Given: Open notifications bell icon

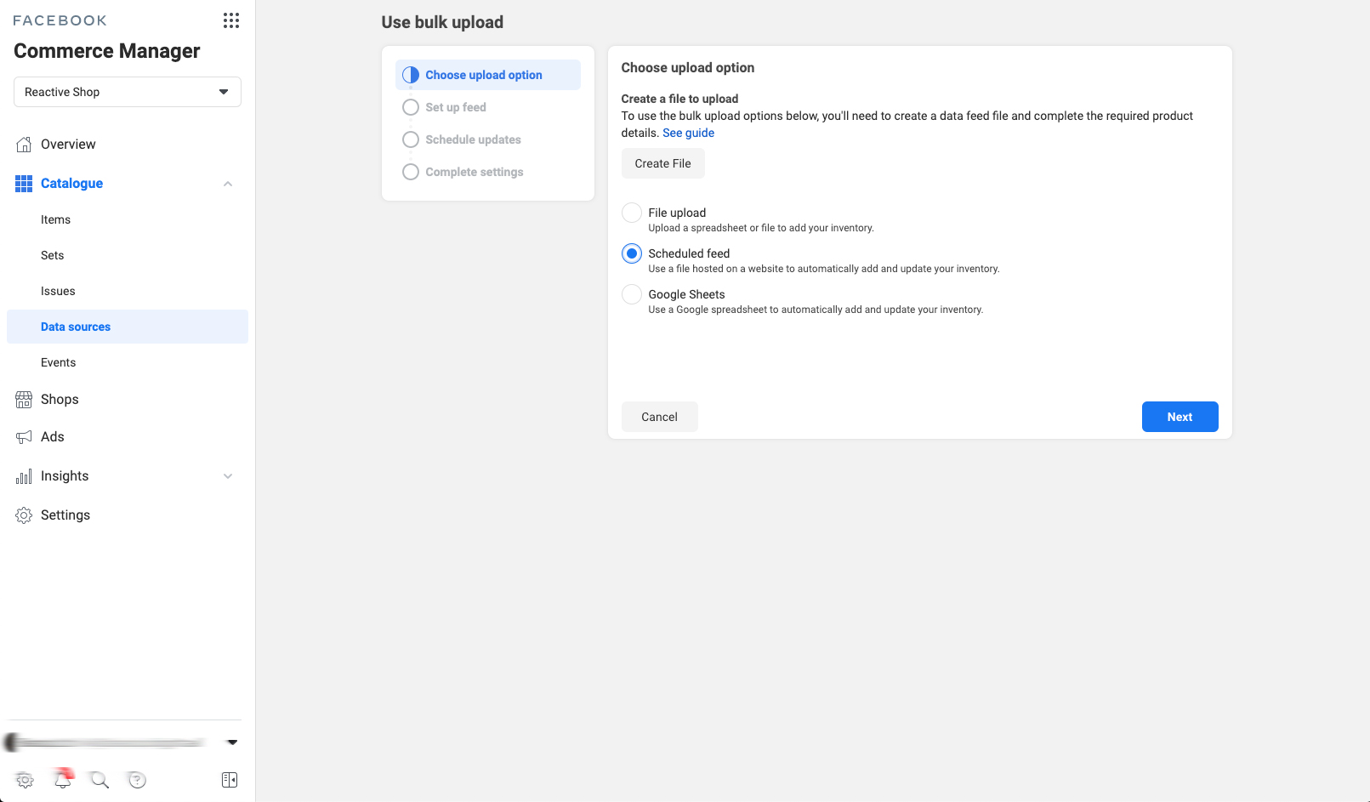Looking at the screenshot, I should pyautogui.click(x=63, y=778).
